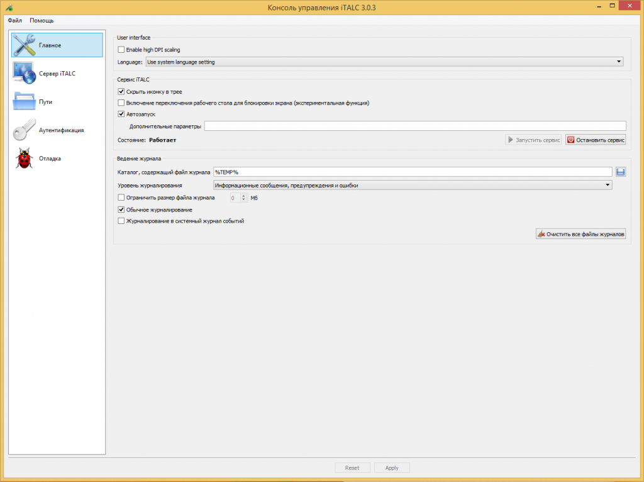Screen dimensions: 644x482
Task: Click the Ведение журнала group title
Action: coord(139,159)
